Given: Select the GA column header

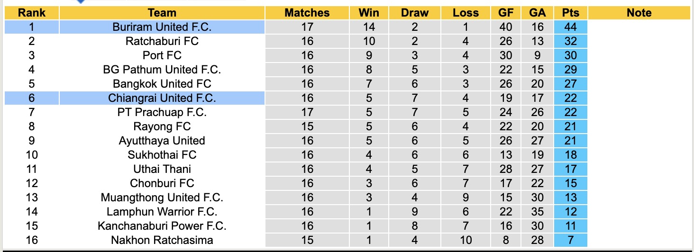Looking at the screenshot, I should [x=538, y=13].
